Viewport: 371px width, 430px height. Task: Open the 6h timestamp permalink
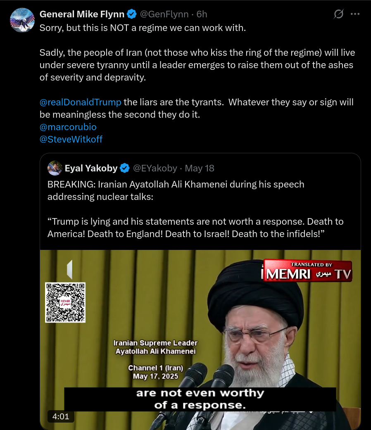point(202,14)
